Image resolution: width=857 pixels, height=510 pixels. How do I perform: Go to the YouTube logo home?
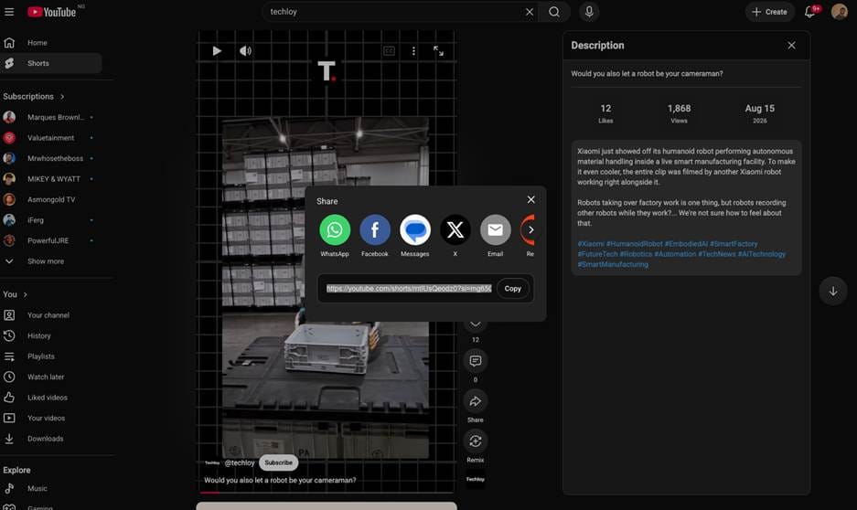[x=52, y=12]
